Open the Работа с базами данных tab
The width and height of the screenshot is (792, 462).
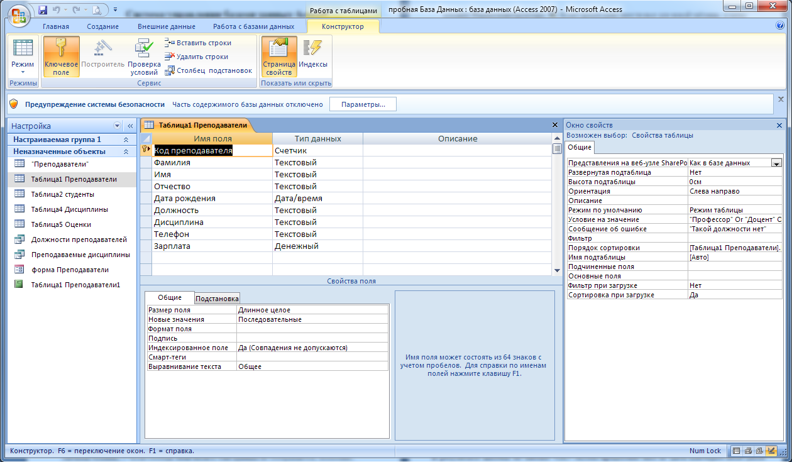[253, 26]
